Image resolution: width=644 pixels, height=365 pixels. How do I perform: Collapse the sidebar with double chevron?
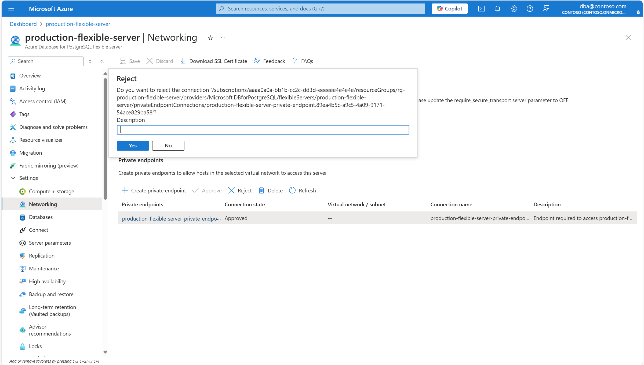pos(102,61)
